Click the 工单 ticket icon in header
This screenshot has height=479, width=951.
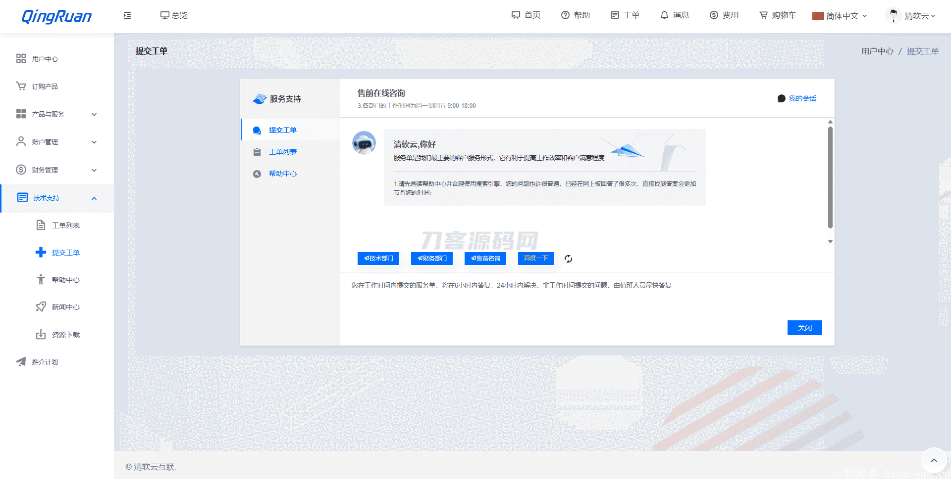615,15
